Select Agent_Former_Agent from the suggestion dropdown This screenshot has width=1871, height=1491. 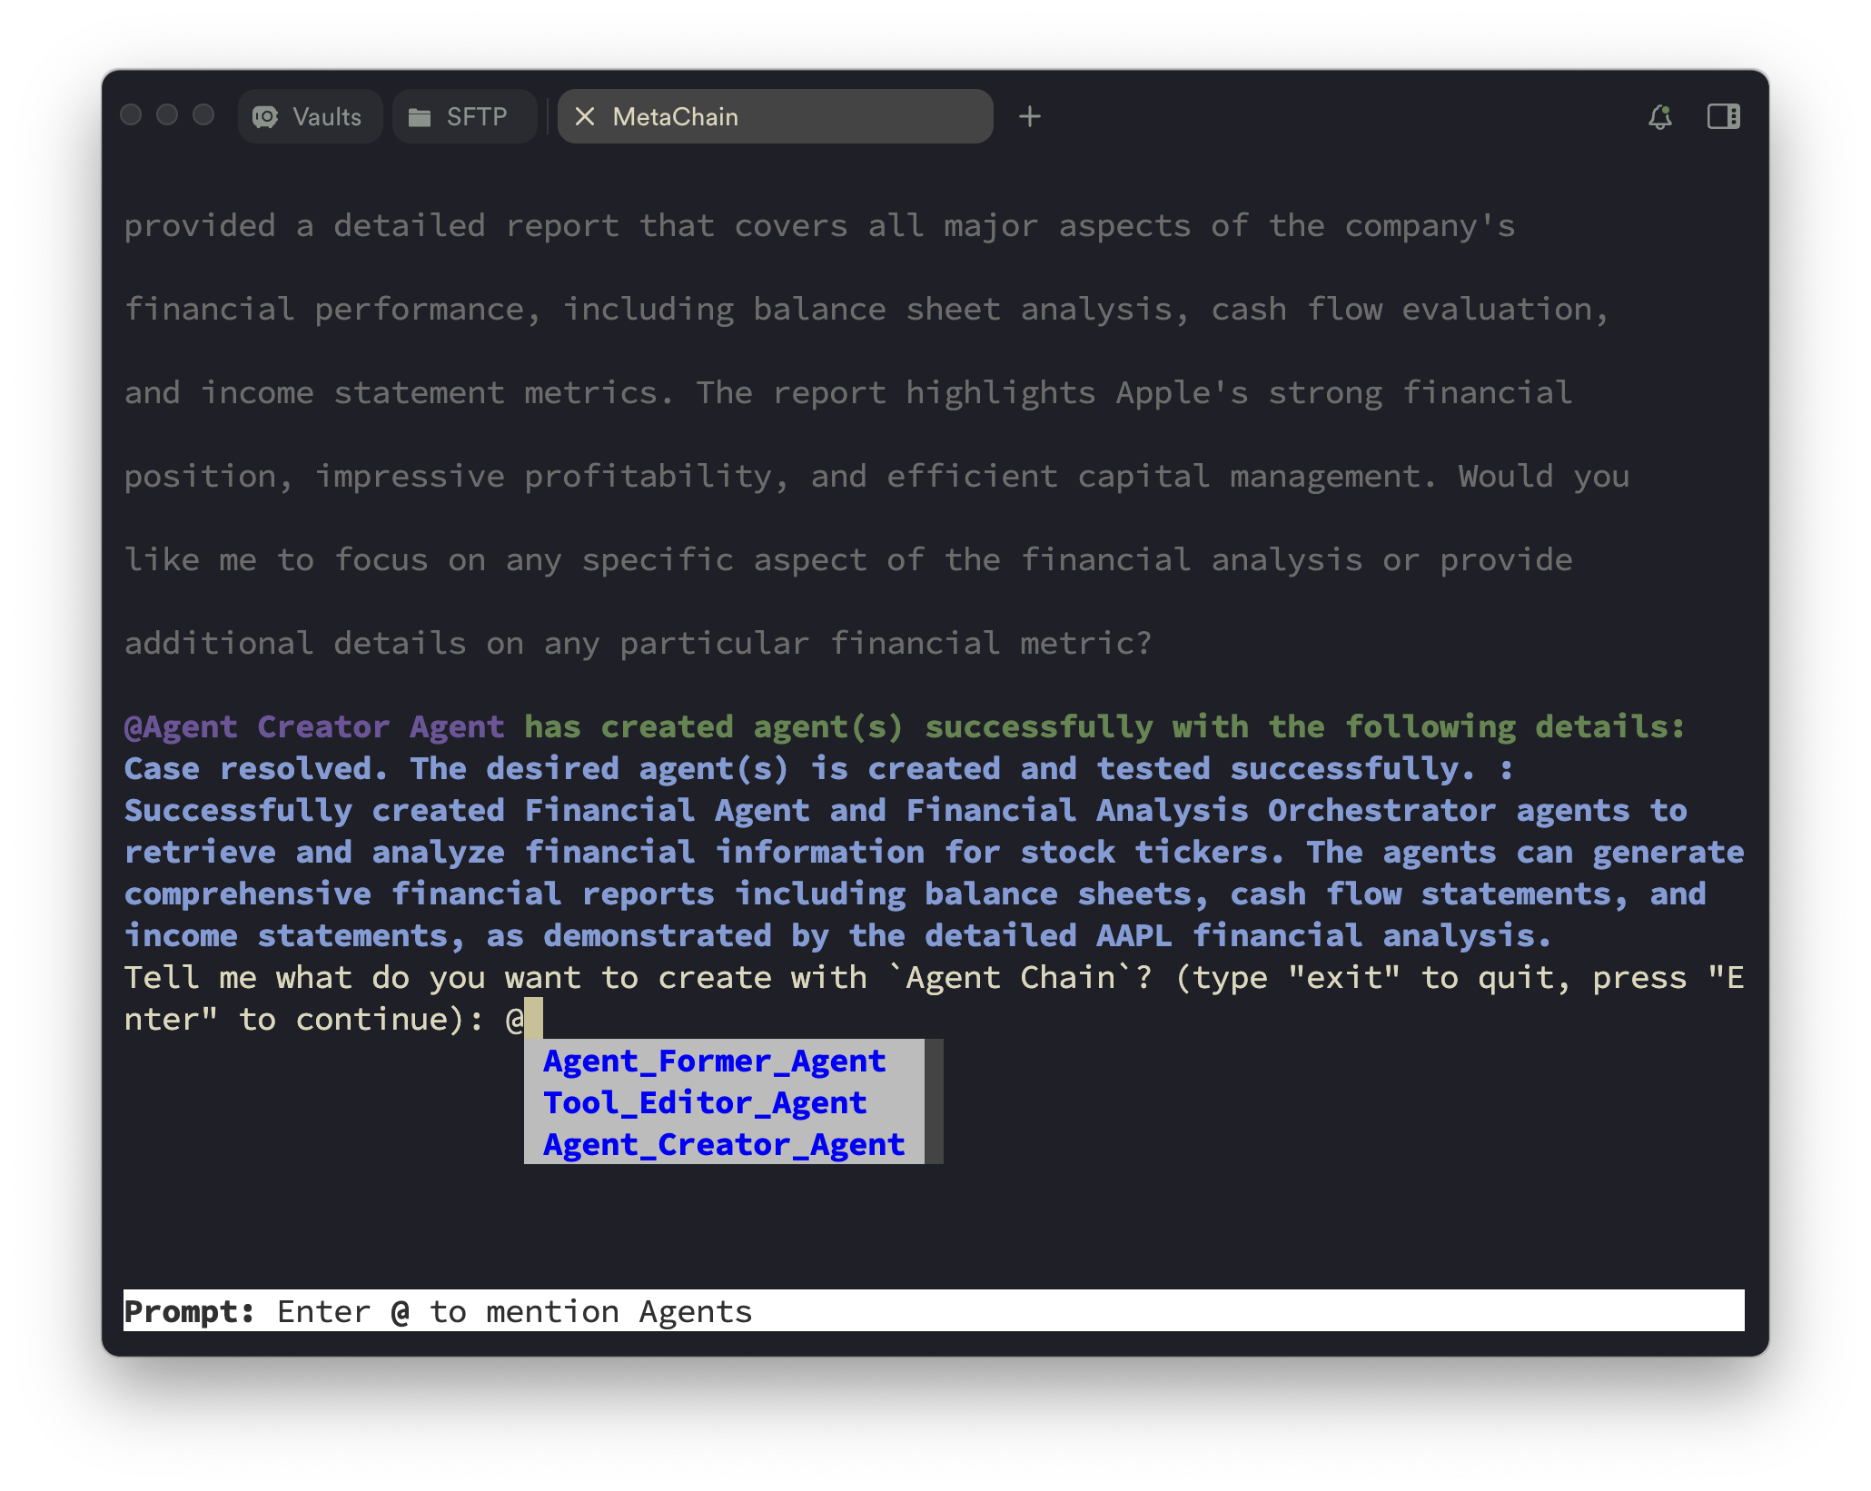coord(714,1061)
